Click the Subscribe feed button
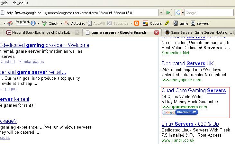Viewport: 235px width, 144px height. (118, 23)
